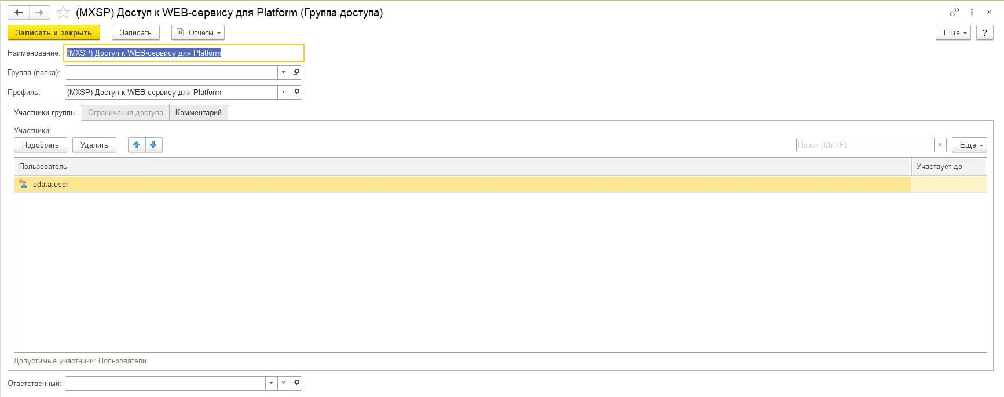Clear the search box with X button
This screenshot has width=1004, height=397.
tap(940, 145)
